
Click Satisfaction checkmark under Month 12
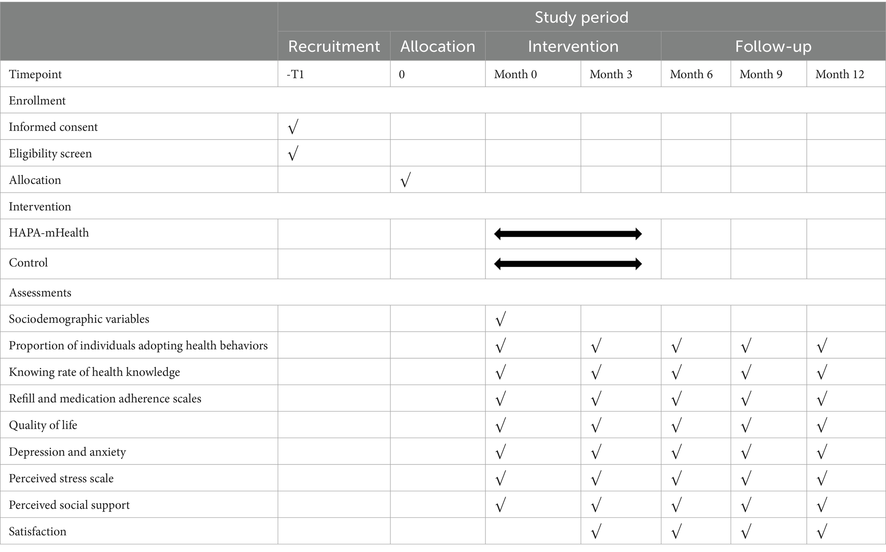(x=822, y=532)
